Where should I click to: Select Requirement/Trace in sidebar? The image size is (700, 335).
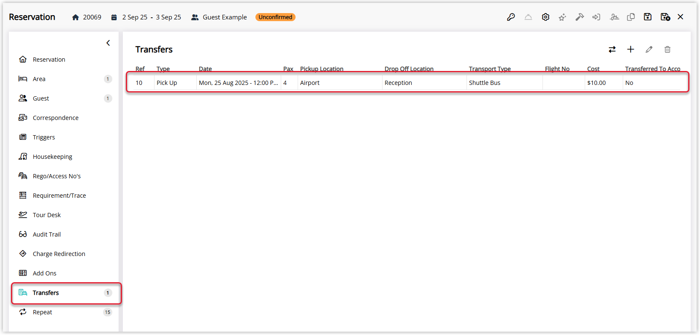coord(63,196)
